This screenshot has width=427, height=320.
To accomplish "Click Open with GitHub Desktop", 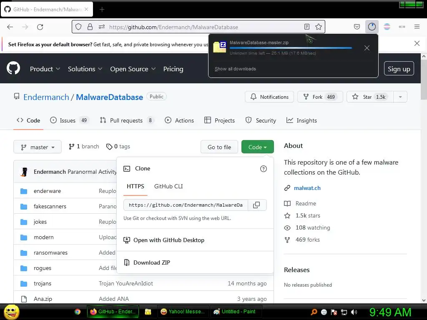I will pos(168,240).
